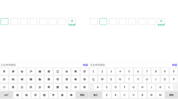Image resolution: width=178 pixels, height=99 pixels.
Task: Focus the highlighted first box of left plate
Action: point(4,22)
